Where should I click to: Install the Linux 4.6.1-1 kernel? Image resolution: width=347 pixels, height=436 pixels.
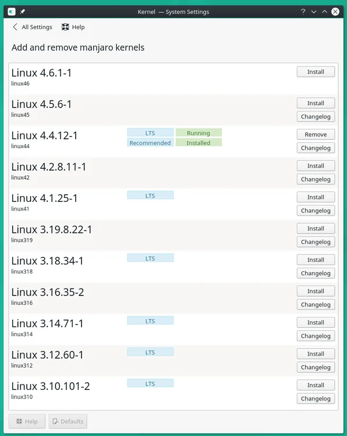(315, 72)
